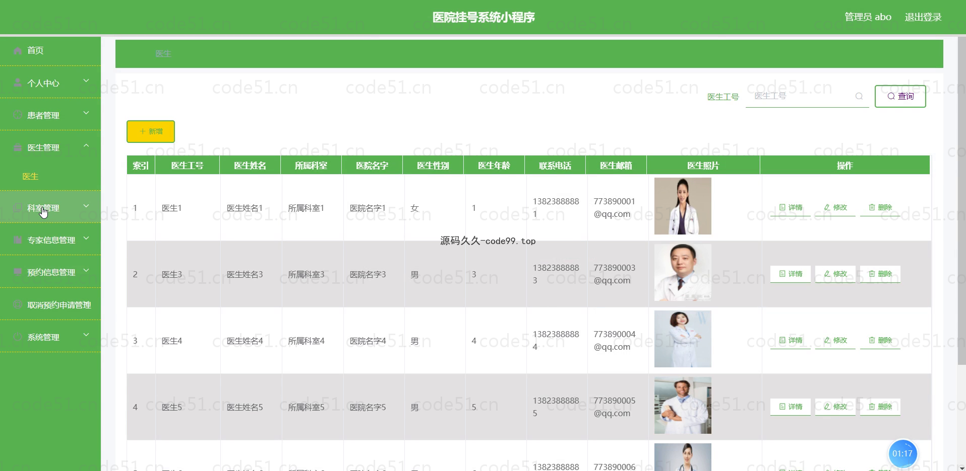Click 退出登录 in the header
The height and width of the screenshot is (471, 966).
923,17
